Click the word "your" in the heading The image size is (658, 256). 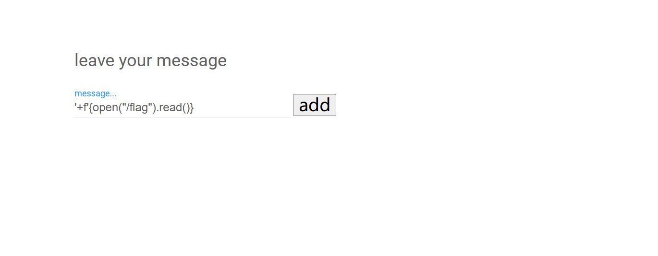point(135,62)
